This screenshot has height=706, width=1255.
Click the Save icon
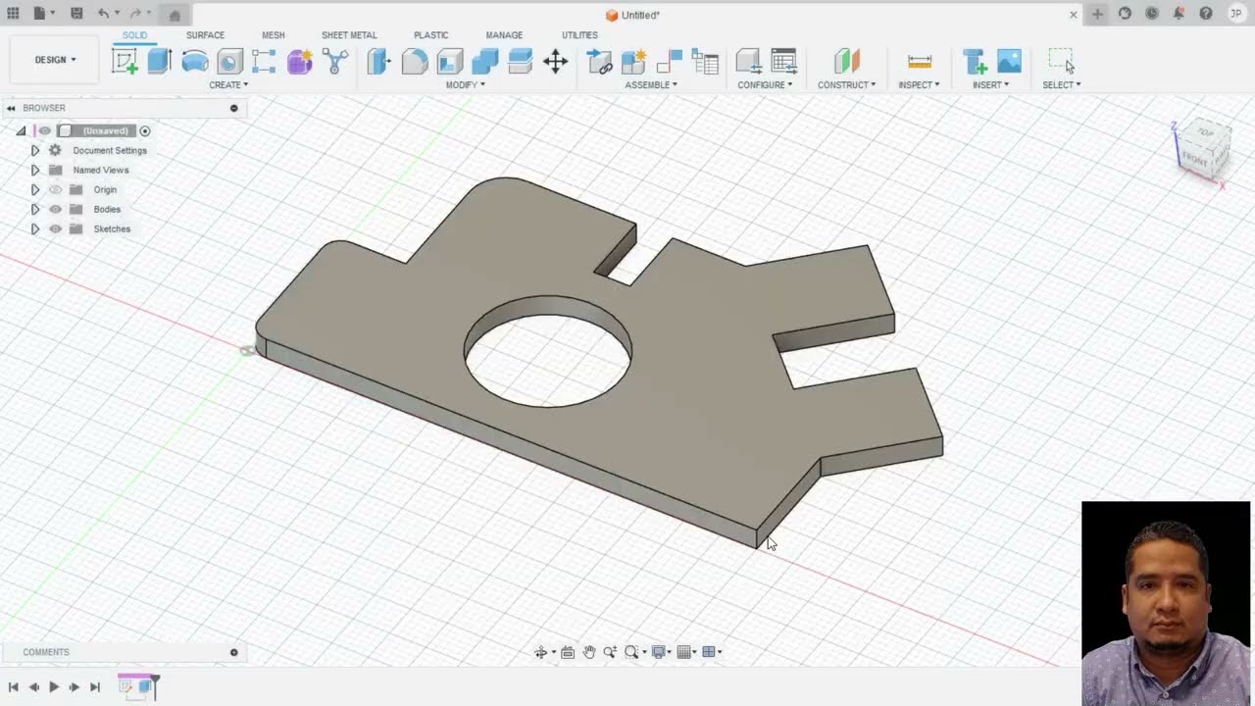[x=76, y=14]
